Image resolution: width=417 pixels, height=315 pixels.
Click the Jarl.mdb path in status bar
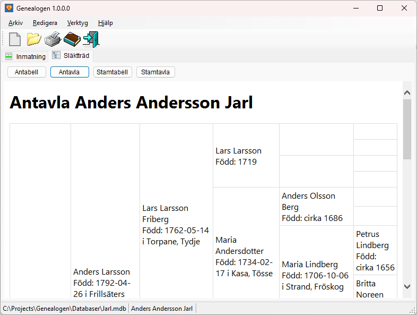(x=65, y=308)
